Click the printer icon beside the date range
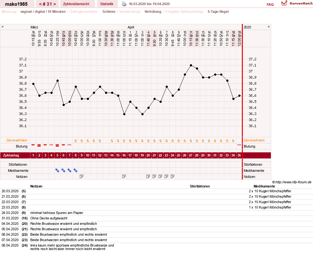This screenshot has height=267, width=313. click(124, 4)
